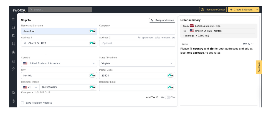Image resolution: width=266 pixels, height=116 pixels.
Task: Open the Resource Center
Action: point(213,10)
